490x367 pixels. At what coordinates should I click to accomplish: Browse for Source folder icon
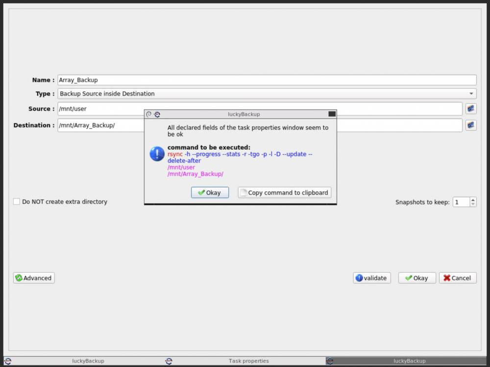(x=471, y=109)
